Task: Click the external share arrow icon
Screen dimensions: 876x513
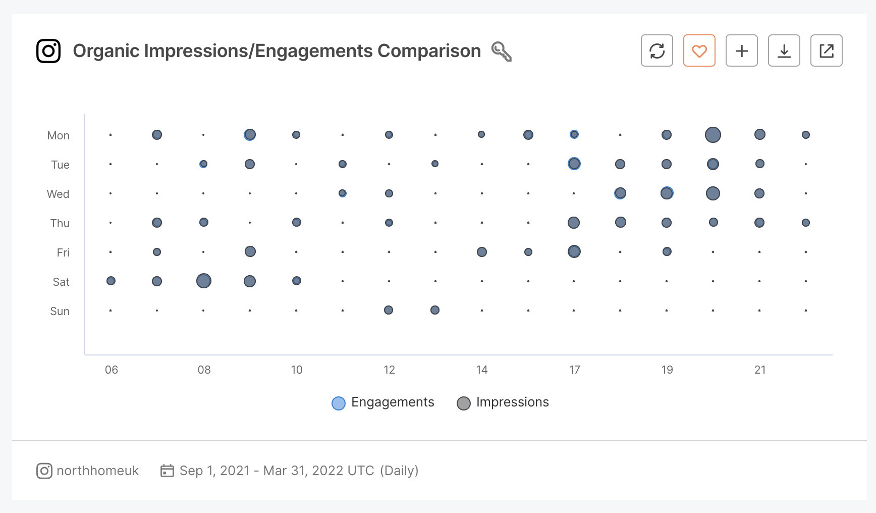Action: [x=826, y=50]
